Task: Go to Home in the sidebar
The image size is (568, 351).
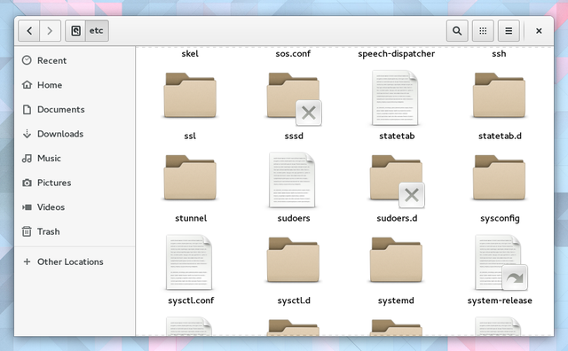Action: 75,85
